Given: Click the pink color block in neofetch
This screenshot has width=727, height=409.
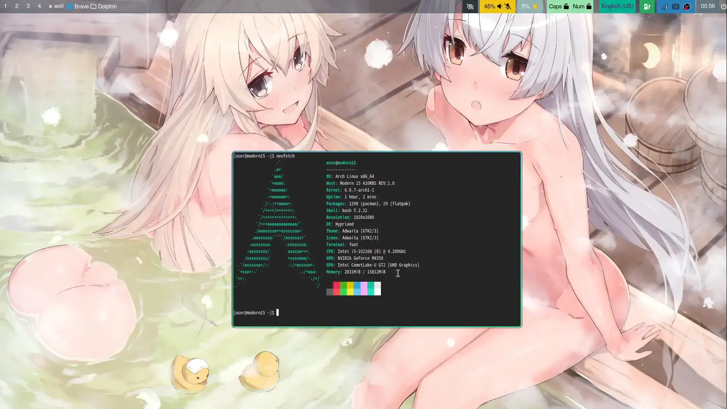Looking at the screenshot, I should (364, 289).
